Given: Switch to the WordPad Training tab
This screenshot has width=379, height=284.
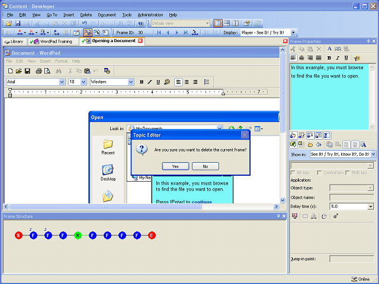Looking at the screenshot, I should click(x=53, y=41).
